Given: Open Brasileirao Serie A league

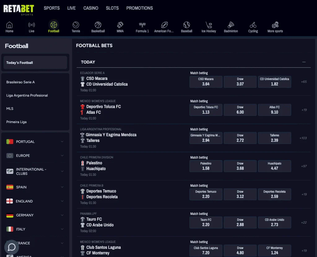Looking at the screenshot, I should 20,82.
